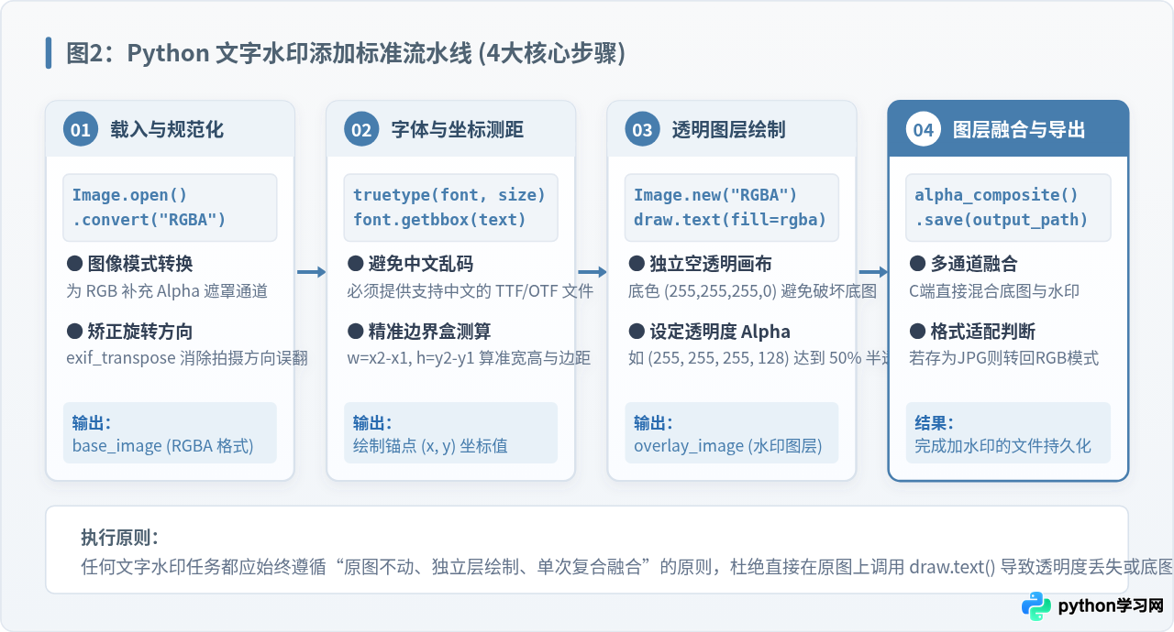Click the output value "overlay_image (水印图层)"

tap(728, 446)
